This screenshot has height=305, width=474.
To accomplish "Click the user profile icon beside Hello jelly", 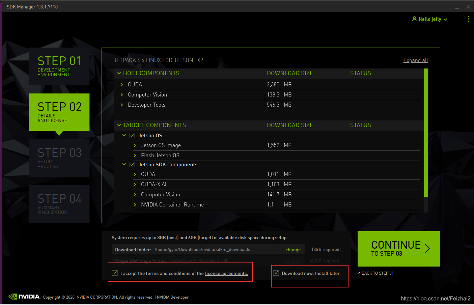I will coord(414,19).
